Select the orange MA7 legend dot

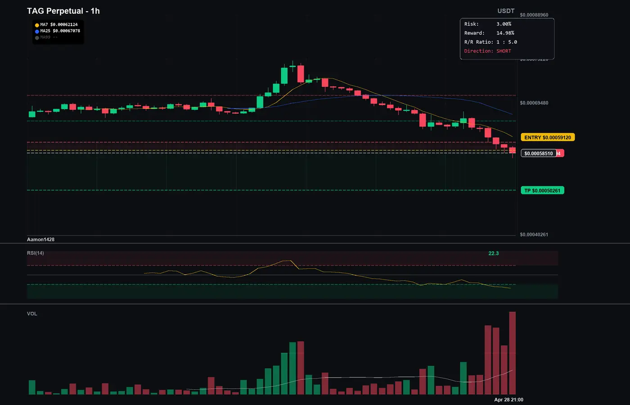37,25
